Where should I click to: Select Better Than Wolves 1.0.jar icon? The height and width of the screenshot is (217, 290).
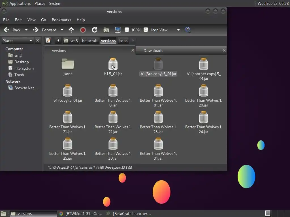[113, 90]
